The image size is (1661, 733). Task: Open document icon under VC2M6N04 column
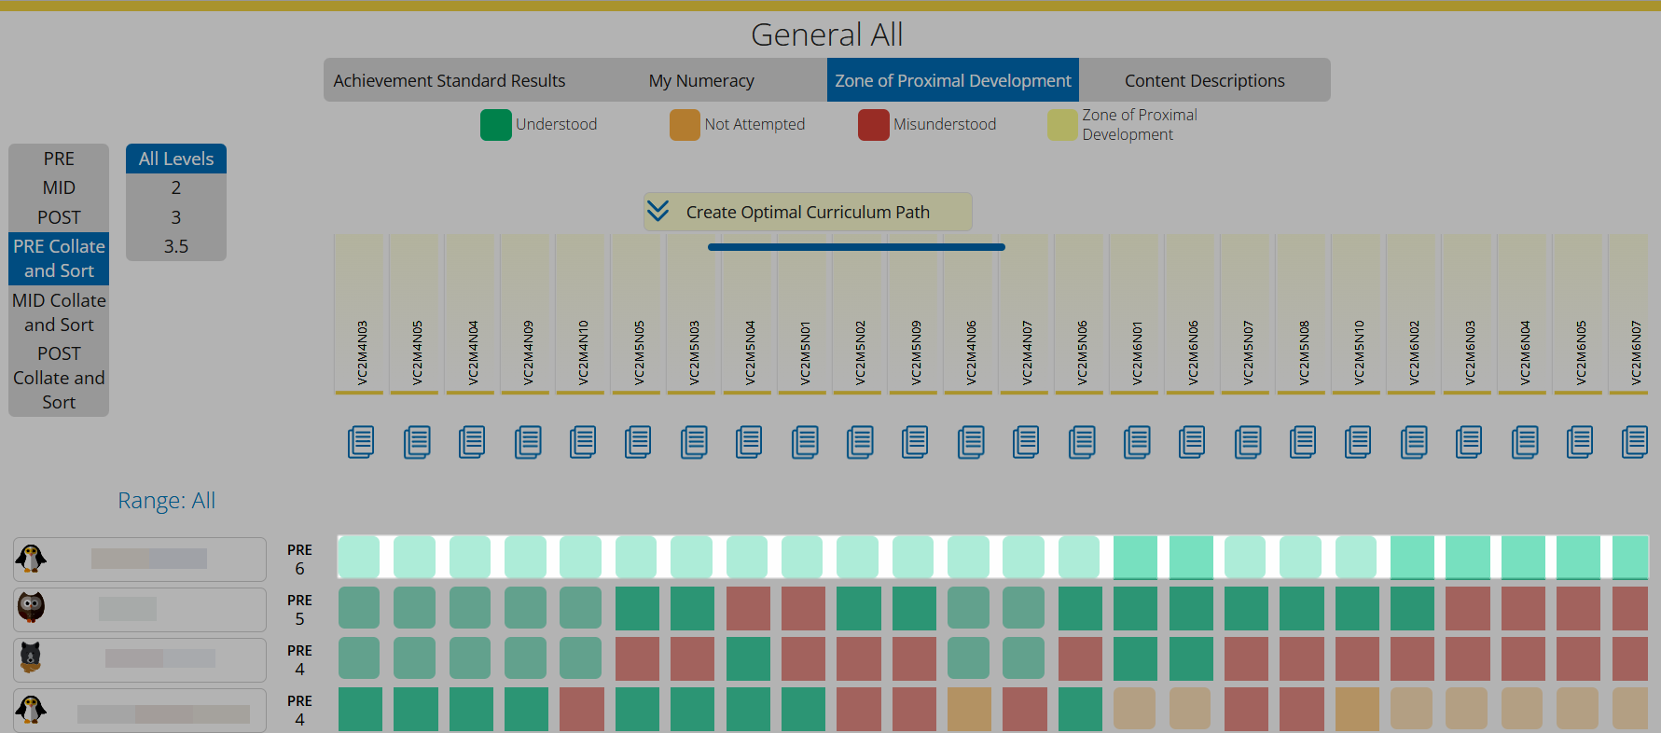point(1525,441)
